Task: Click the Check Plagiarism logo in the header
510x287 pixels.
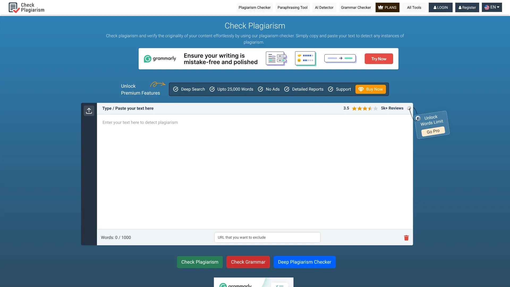Action: coord(26,7)
